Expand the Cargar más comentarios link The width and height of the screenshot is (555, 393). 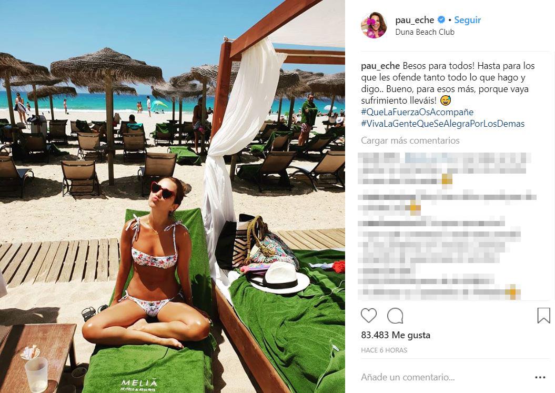410,140
